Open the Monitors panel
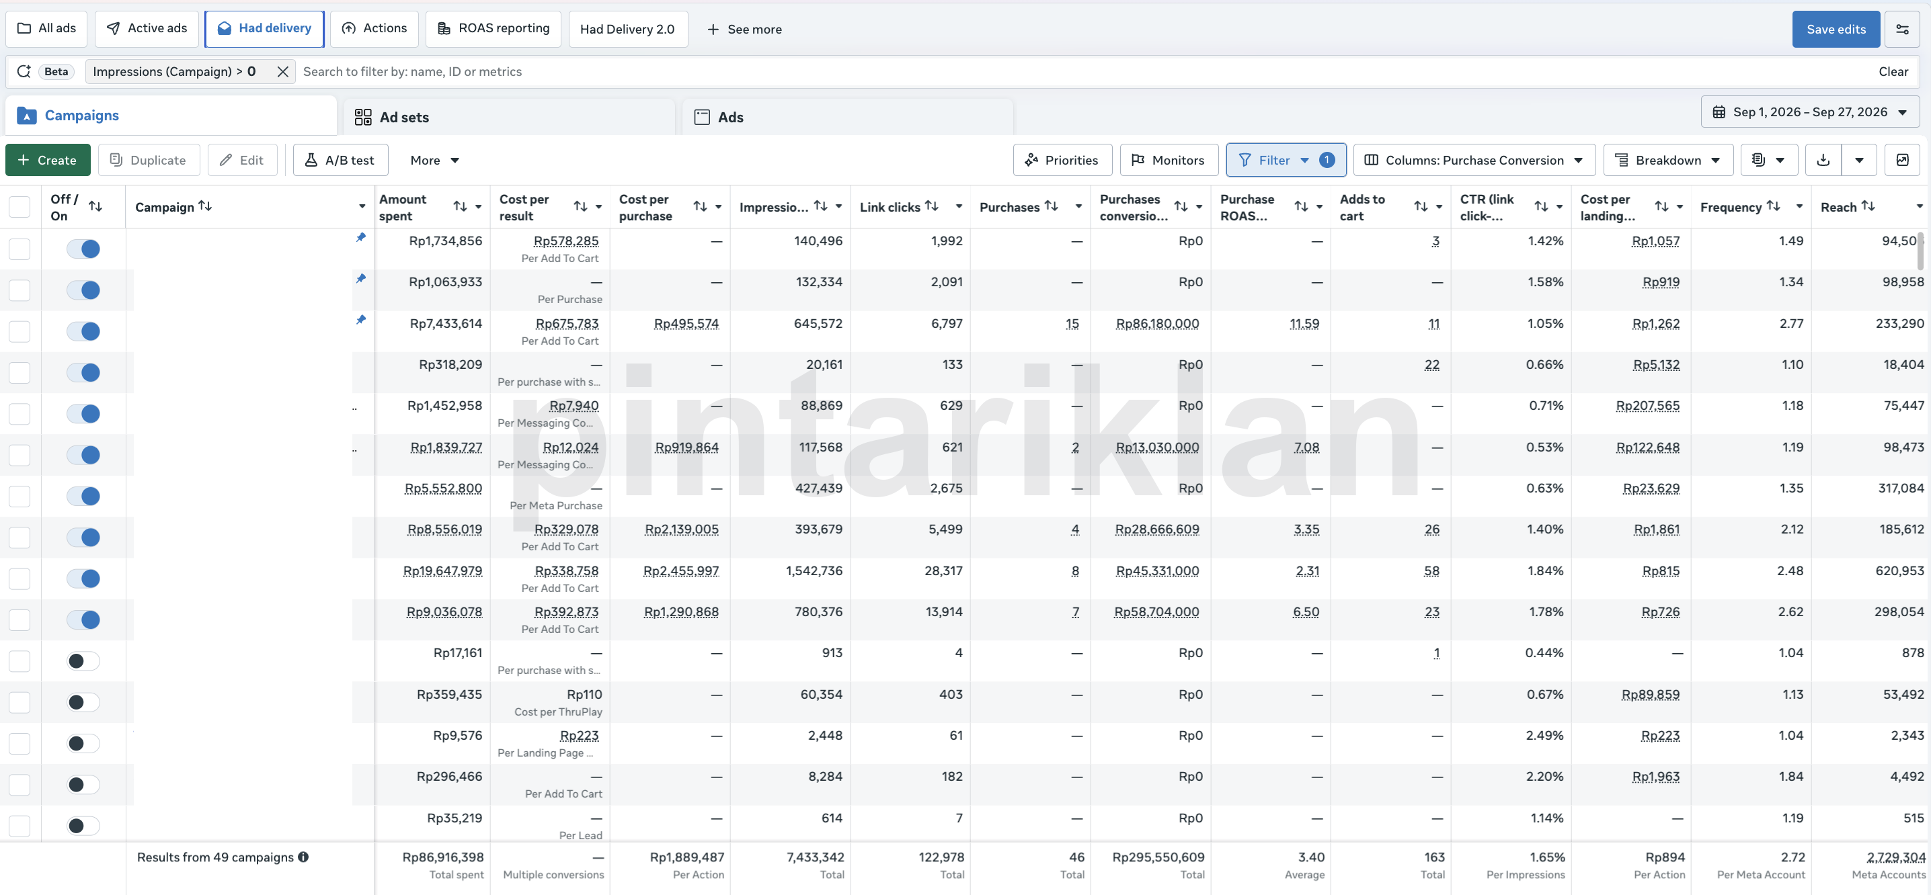Viewport: 1931px width, 895px height. tap(1169, 161)
